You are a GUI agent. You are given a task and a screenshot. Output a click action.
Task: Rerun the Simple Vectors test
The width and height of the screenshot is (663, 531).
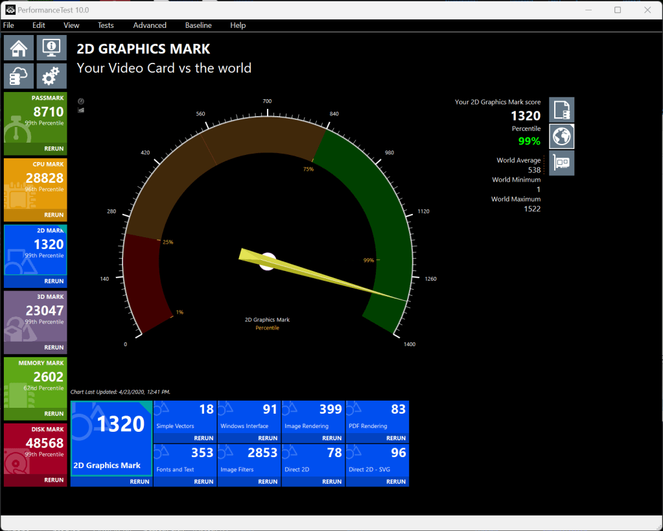(x=204, y=438)
